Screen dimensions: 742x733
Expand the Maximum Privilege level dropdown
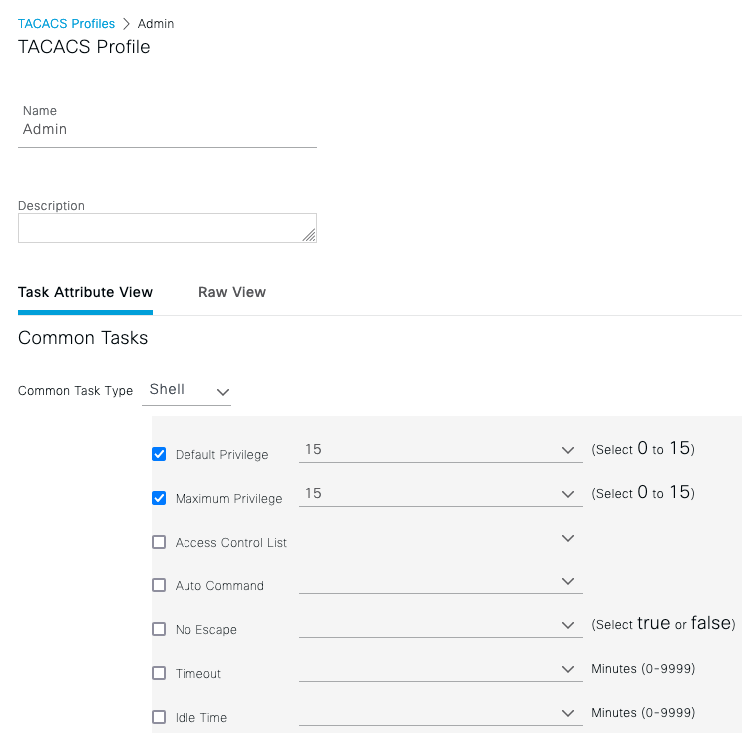pos(440,494)
